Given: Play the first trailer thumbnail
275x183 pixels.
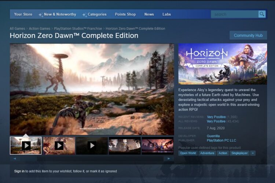Looking at the screenshot, I should (26, 146).
